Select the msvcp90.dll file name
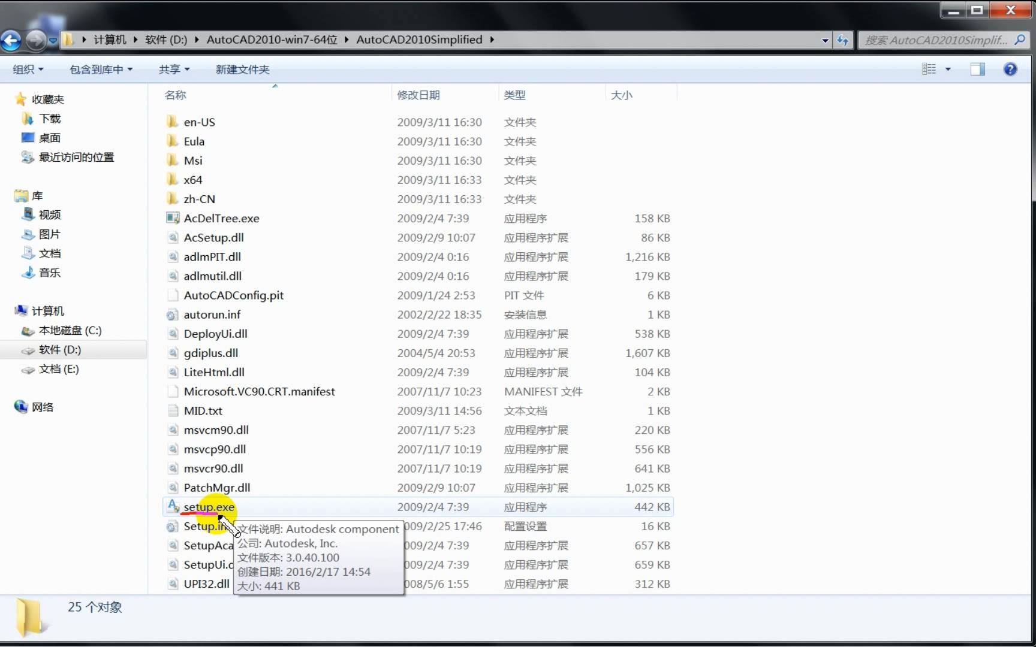Image resolution: width=1036 pixels, height=647 pixels. pyautogui.click(x=215, y=449)
